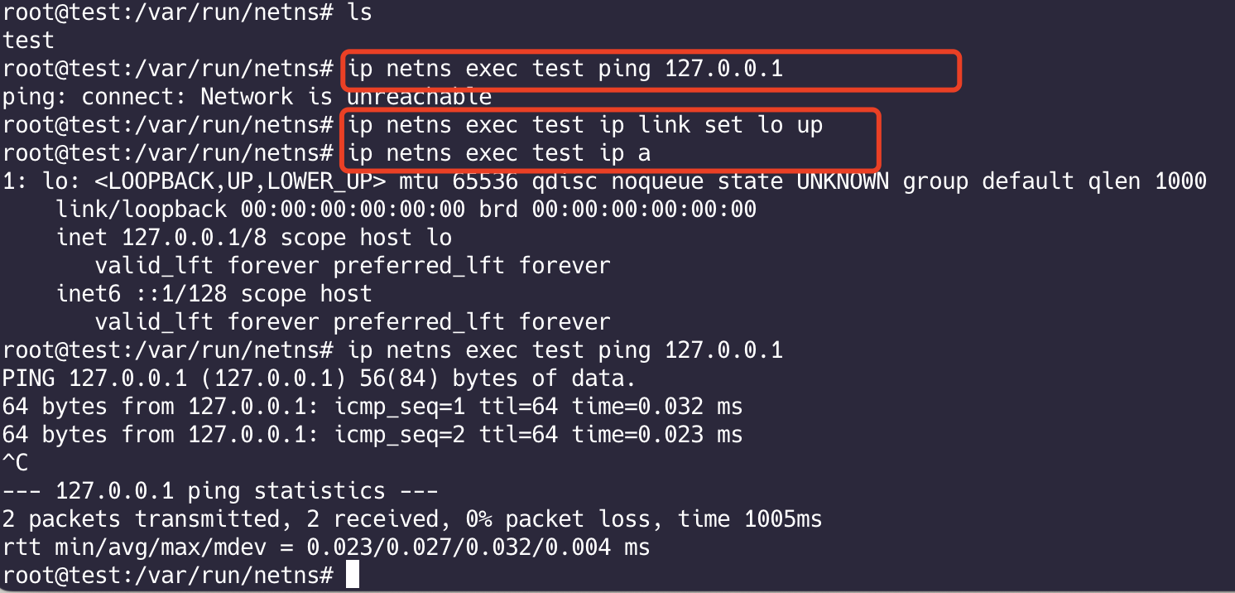This screenshot has height=593, width=1235.
Task: Click the icmp_seq=1 ping reply line
Action: (x=372, y=407)
